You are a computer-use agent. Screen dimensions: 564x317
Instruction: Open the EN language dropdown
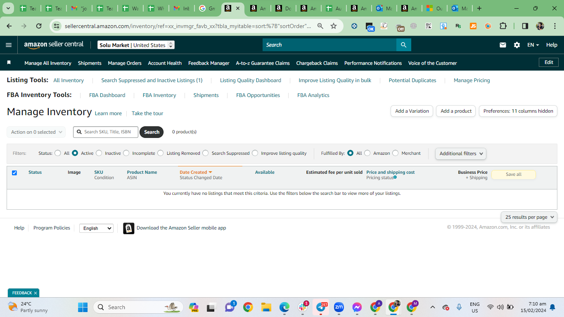(x=533, y=45)
